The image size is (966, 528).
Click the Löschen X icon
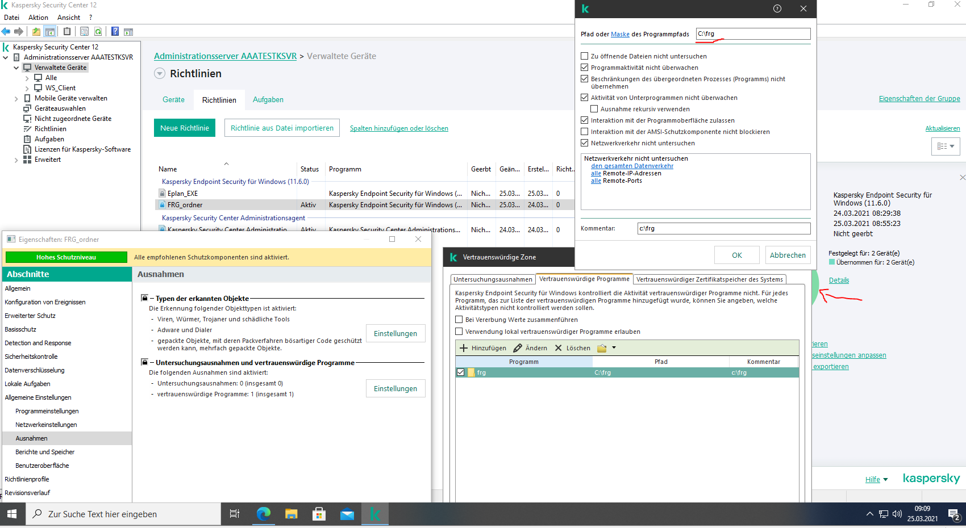tap(559, 348)
